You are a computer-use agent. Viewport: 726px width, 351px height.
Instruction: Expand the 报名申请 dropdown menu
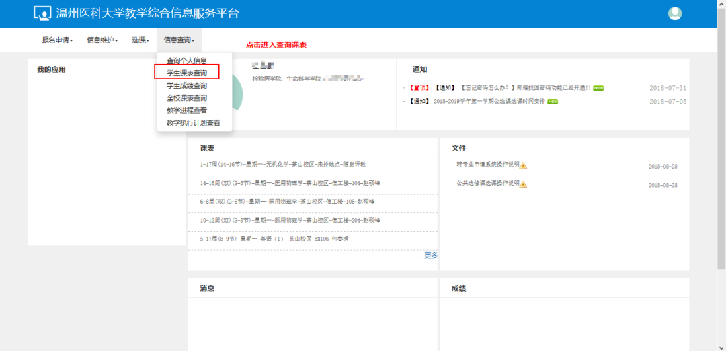56,40
